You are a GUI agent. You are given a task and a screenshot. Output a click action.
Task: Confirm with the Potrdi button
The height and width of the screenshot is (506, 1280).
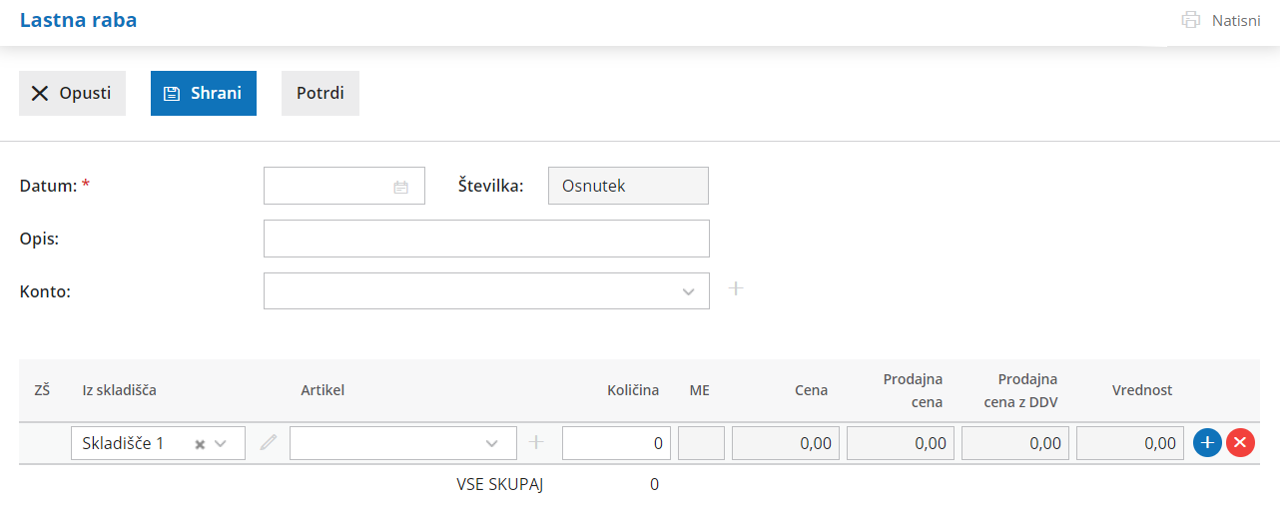tap(320, 93)
